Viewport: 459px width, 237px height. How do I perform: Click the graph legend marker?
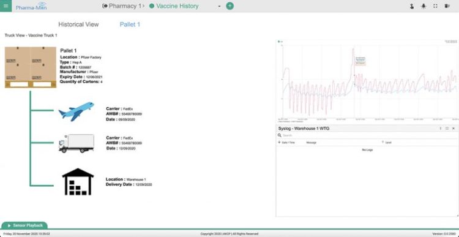pyautogui.click(x=278, y=42)
